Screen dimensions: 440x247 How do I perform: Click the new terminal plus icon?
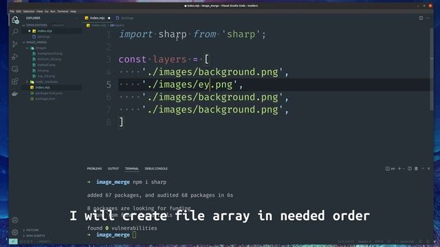pos(399,169)
